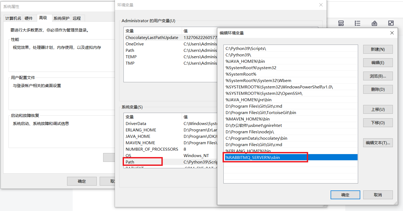Image resolution: width=403 pixels, height=211 pixels.
Task: Cancel the edit dialog with 取消
Action: pos(378,195)
